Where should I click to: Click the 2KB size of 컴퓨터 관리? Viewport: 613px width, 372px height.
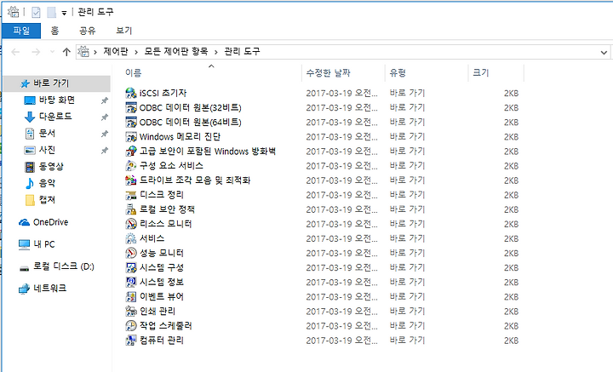pos(511,341)
